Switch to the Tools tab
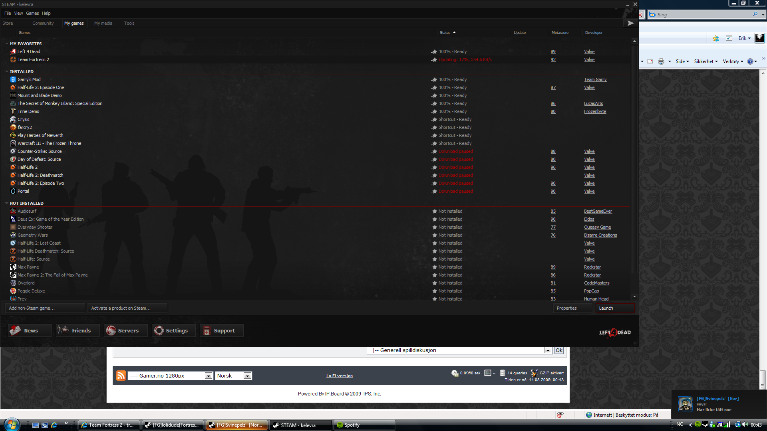Image resolution: width=767 pixels, height=431 pixels. point(129,23)
